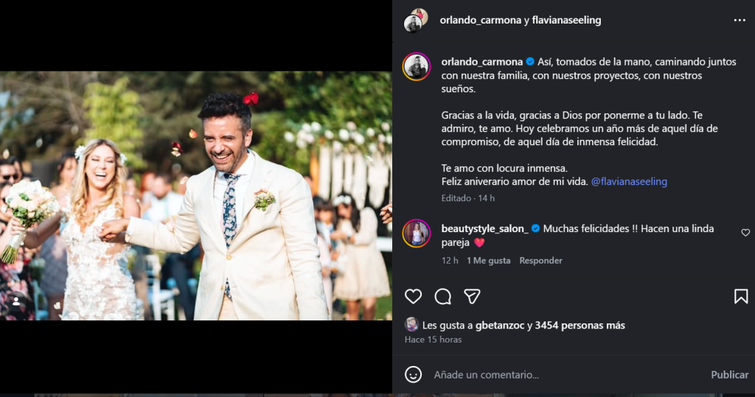View the '3454 personas más' likes list

[x=580, y=325]
